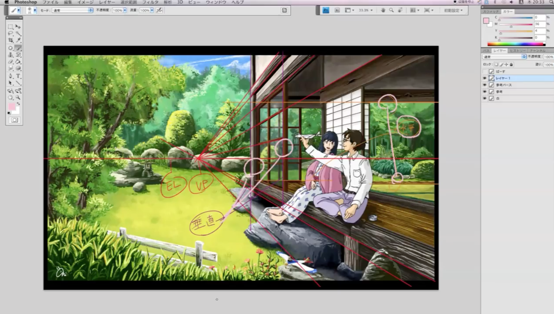Hide the 参考パース layer
The width and height of the screenshot is (554, 314).
(x=485, y=85)
